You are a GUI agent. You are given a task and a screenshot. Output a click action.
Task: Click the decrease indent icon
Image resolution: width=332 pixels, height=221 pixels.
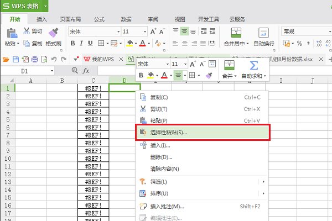204,31
